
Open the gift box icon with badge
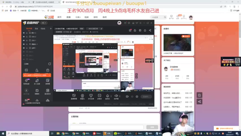point(130,31)
